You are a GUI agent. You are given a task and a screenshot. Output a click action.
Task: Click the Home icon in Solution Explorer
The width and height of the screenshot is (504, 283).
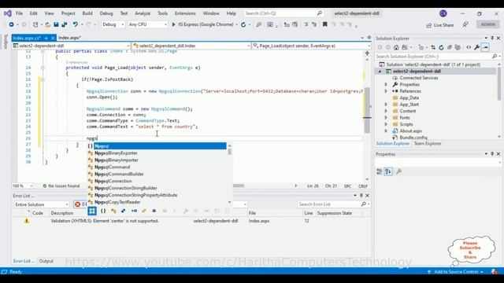pos(396,47)
